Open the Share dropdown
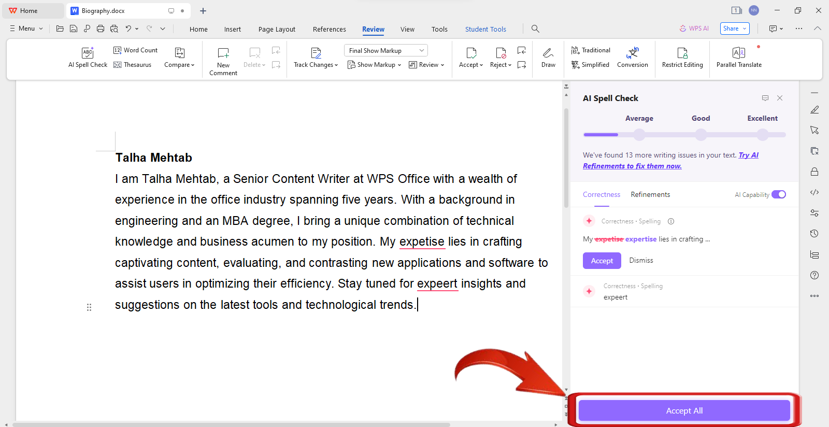829x427 pixels. pyautogui.click(x=735, y=29)
